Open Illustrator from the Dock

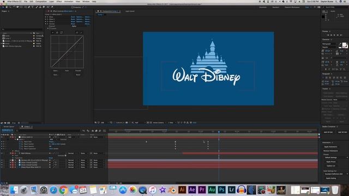182,190
